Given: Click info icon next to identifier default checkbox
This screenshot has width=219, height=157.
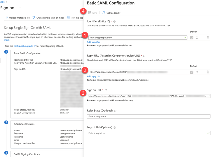Looking at the screenshot, I should 197,38.
